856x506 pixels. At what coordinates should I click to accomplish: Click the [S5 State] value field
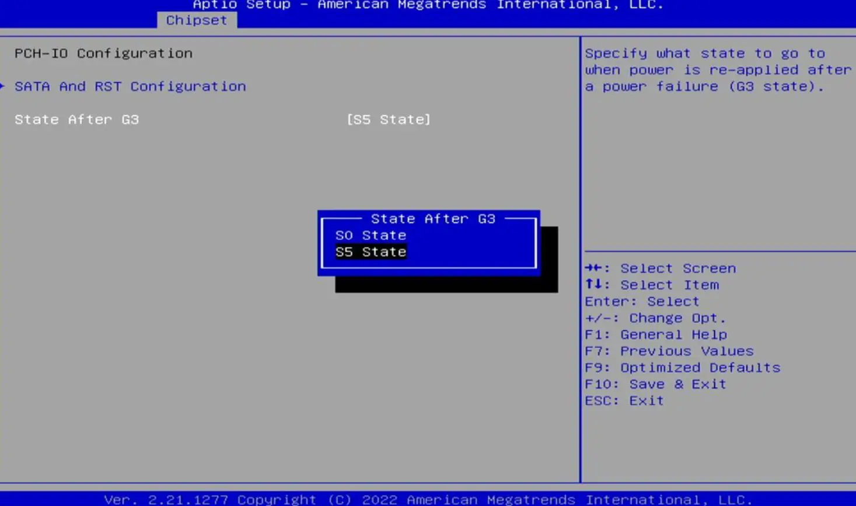coord(388,119)
